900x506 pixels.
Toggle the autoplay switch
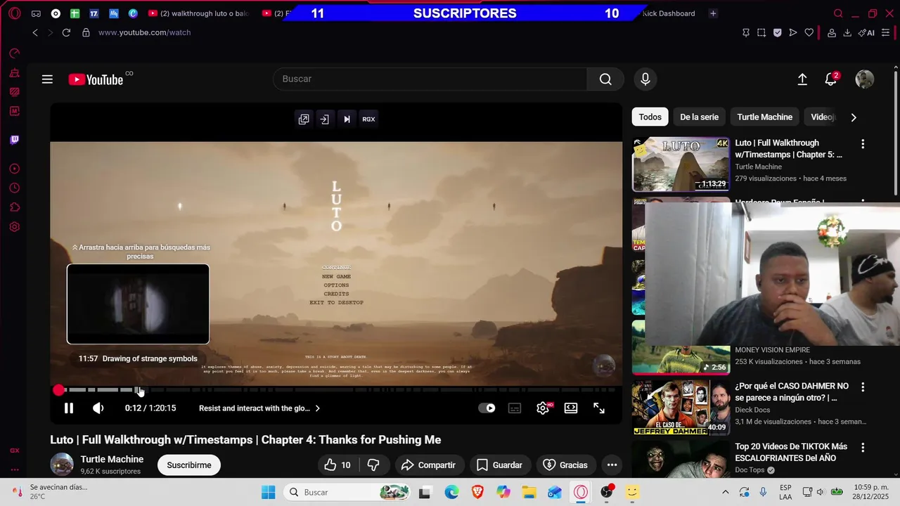pyautogui.click(x=487, y=408)
